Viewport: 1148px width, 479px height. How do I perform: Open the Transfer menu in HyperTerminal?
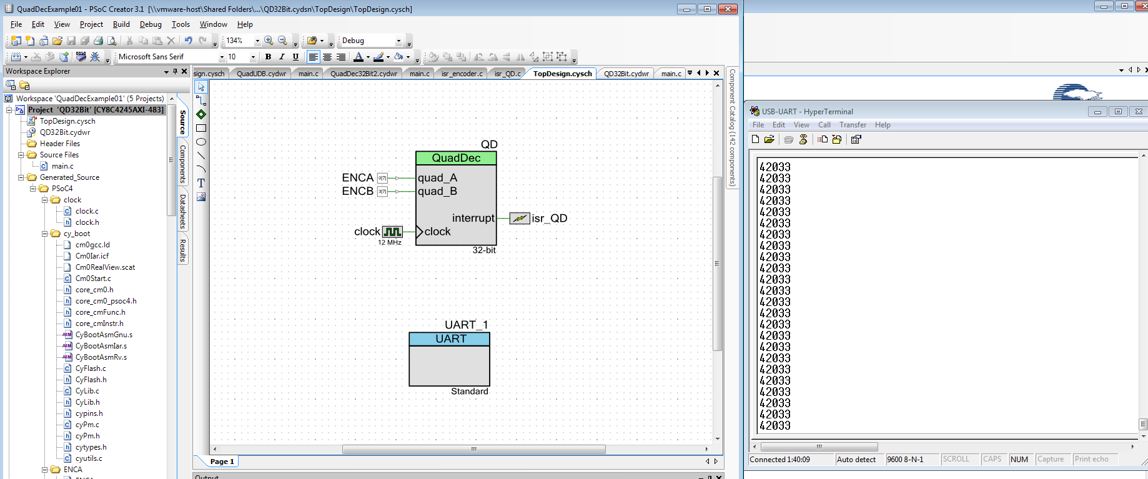[853, 125]
